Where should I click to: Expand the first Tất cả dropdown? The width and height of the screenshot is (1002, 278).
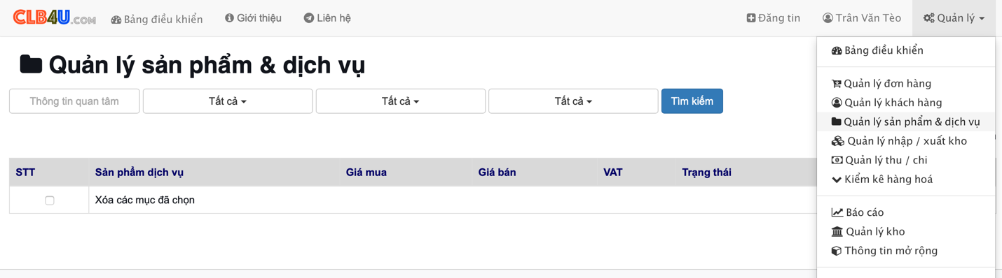228,101
